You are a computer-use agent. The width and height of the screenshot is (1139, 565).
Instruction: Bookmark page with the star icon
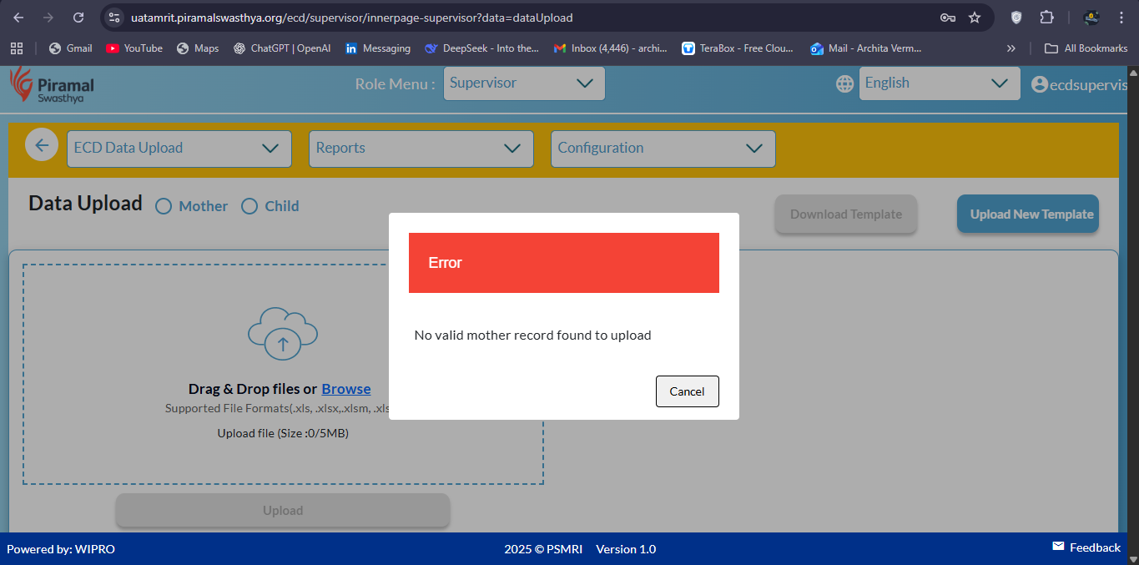[974, 18]
